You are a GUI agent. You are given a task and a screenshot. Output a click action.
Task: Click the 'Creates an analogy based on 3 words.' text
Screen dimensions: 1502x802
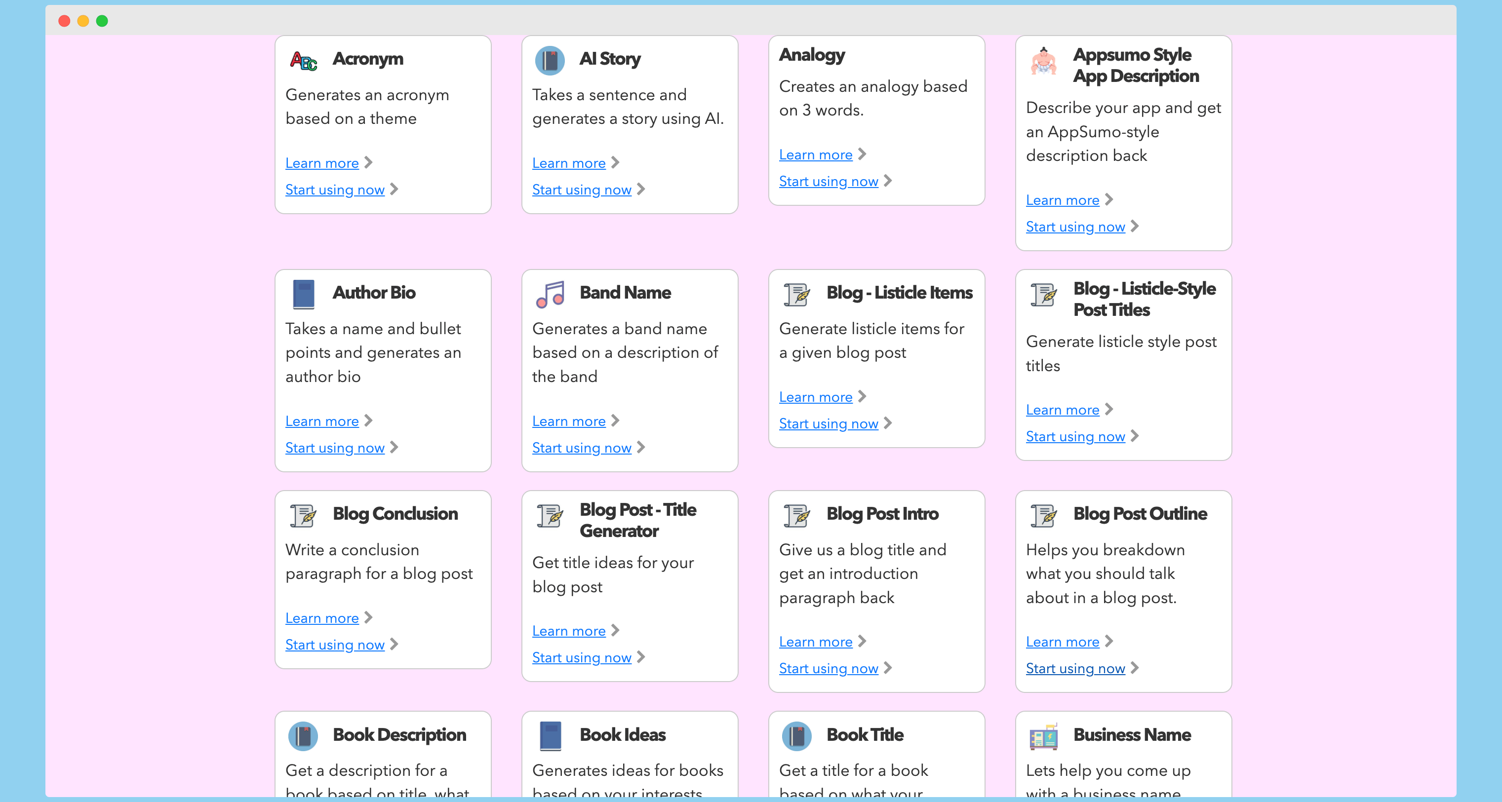point(873,99)
